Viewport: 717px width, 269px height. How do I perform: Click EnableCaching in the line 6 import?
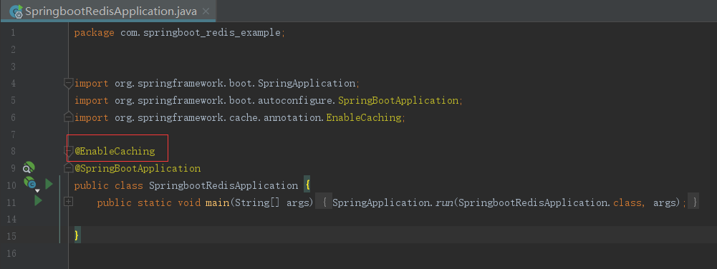[x=364, y=117]
